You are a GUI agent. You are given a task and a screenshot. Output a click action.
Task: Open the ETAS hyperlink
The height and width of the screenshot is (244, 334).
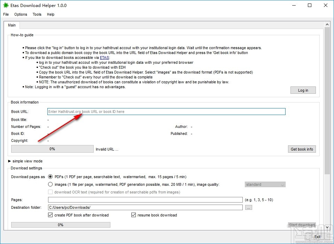(104, 58)
